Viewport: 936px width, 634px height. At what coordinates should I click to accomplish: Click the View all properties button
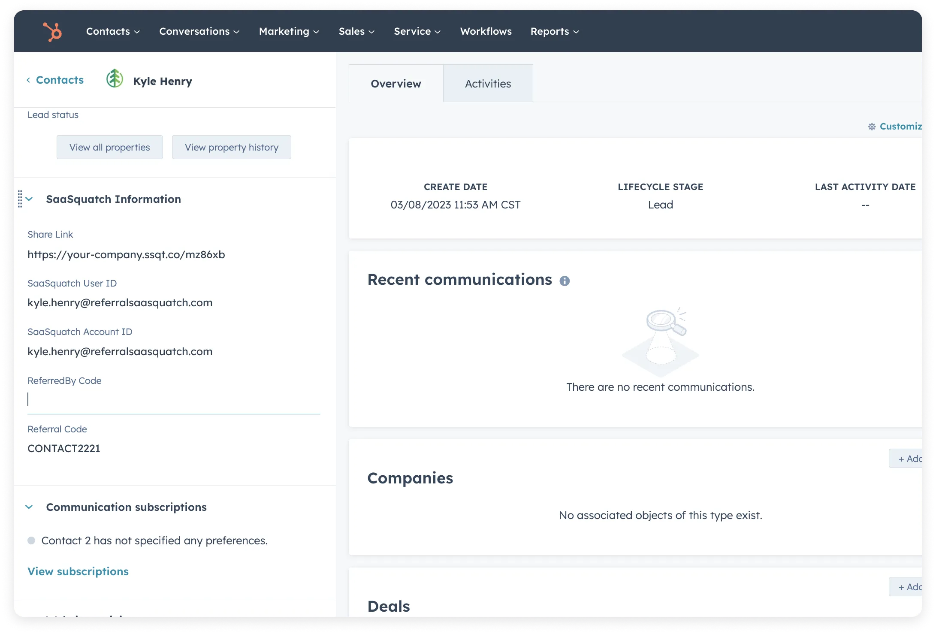click(x=110, y=147)
